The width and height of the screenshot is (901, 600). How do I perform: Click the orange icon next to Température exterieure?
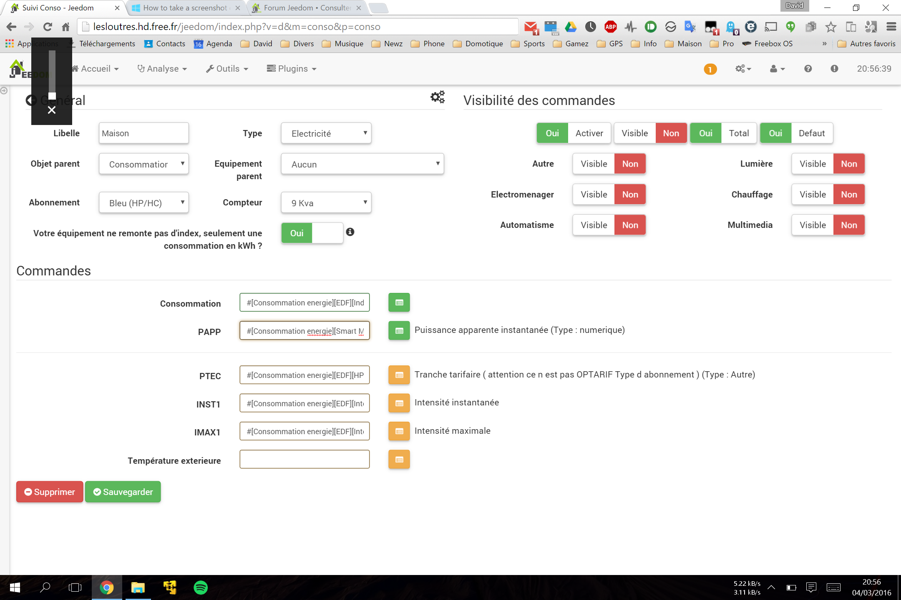pos(400,459)
